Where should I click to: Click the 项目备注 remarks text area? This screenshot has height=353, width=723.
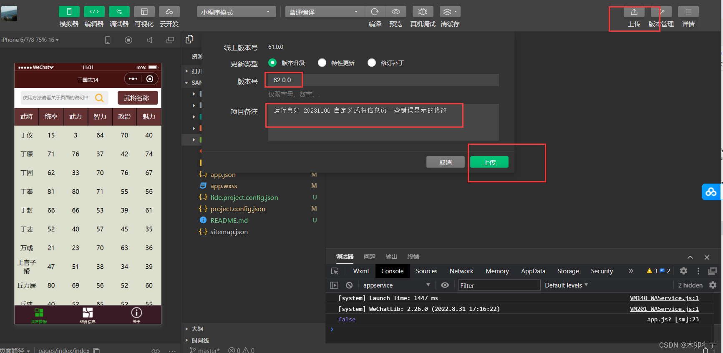coord(383,122)
